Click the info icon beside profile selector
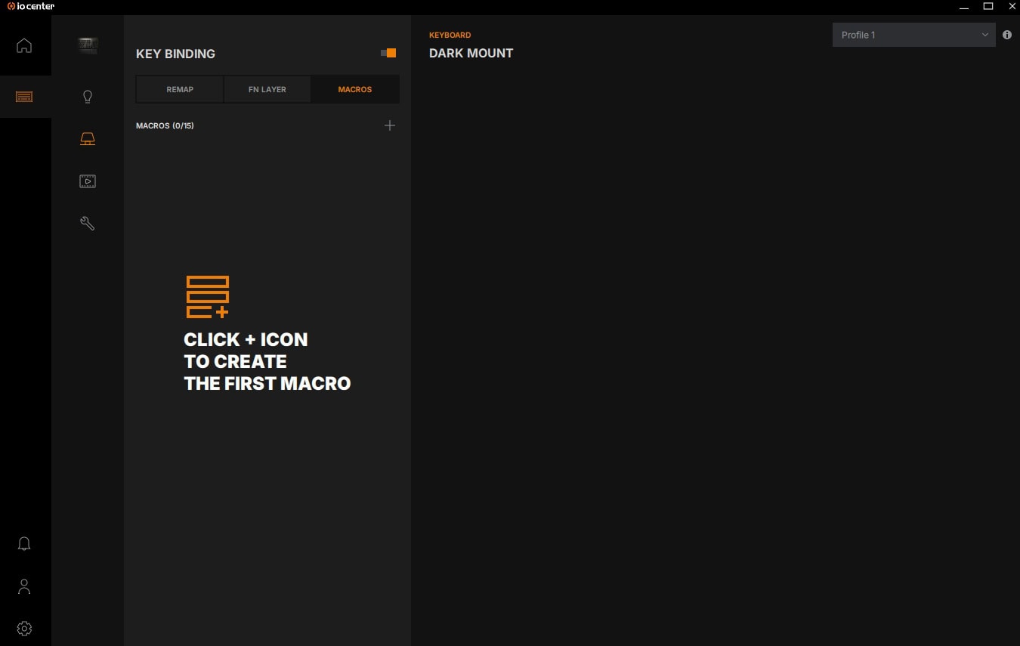 [1007, 35]
